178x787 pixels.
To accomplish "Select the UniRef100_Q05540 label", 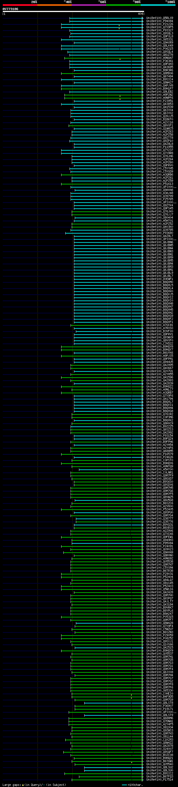I will point(159,764).
